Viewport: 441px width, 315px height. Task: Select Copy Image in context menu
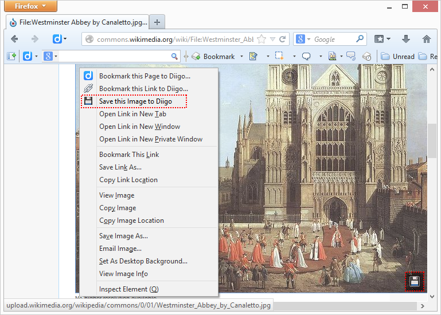pyautogui.click(x=149, y=208)
